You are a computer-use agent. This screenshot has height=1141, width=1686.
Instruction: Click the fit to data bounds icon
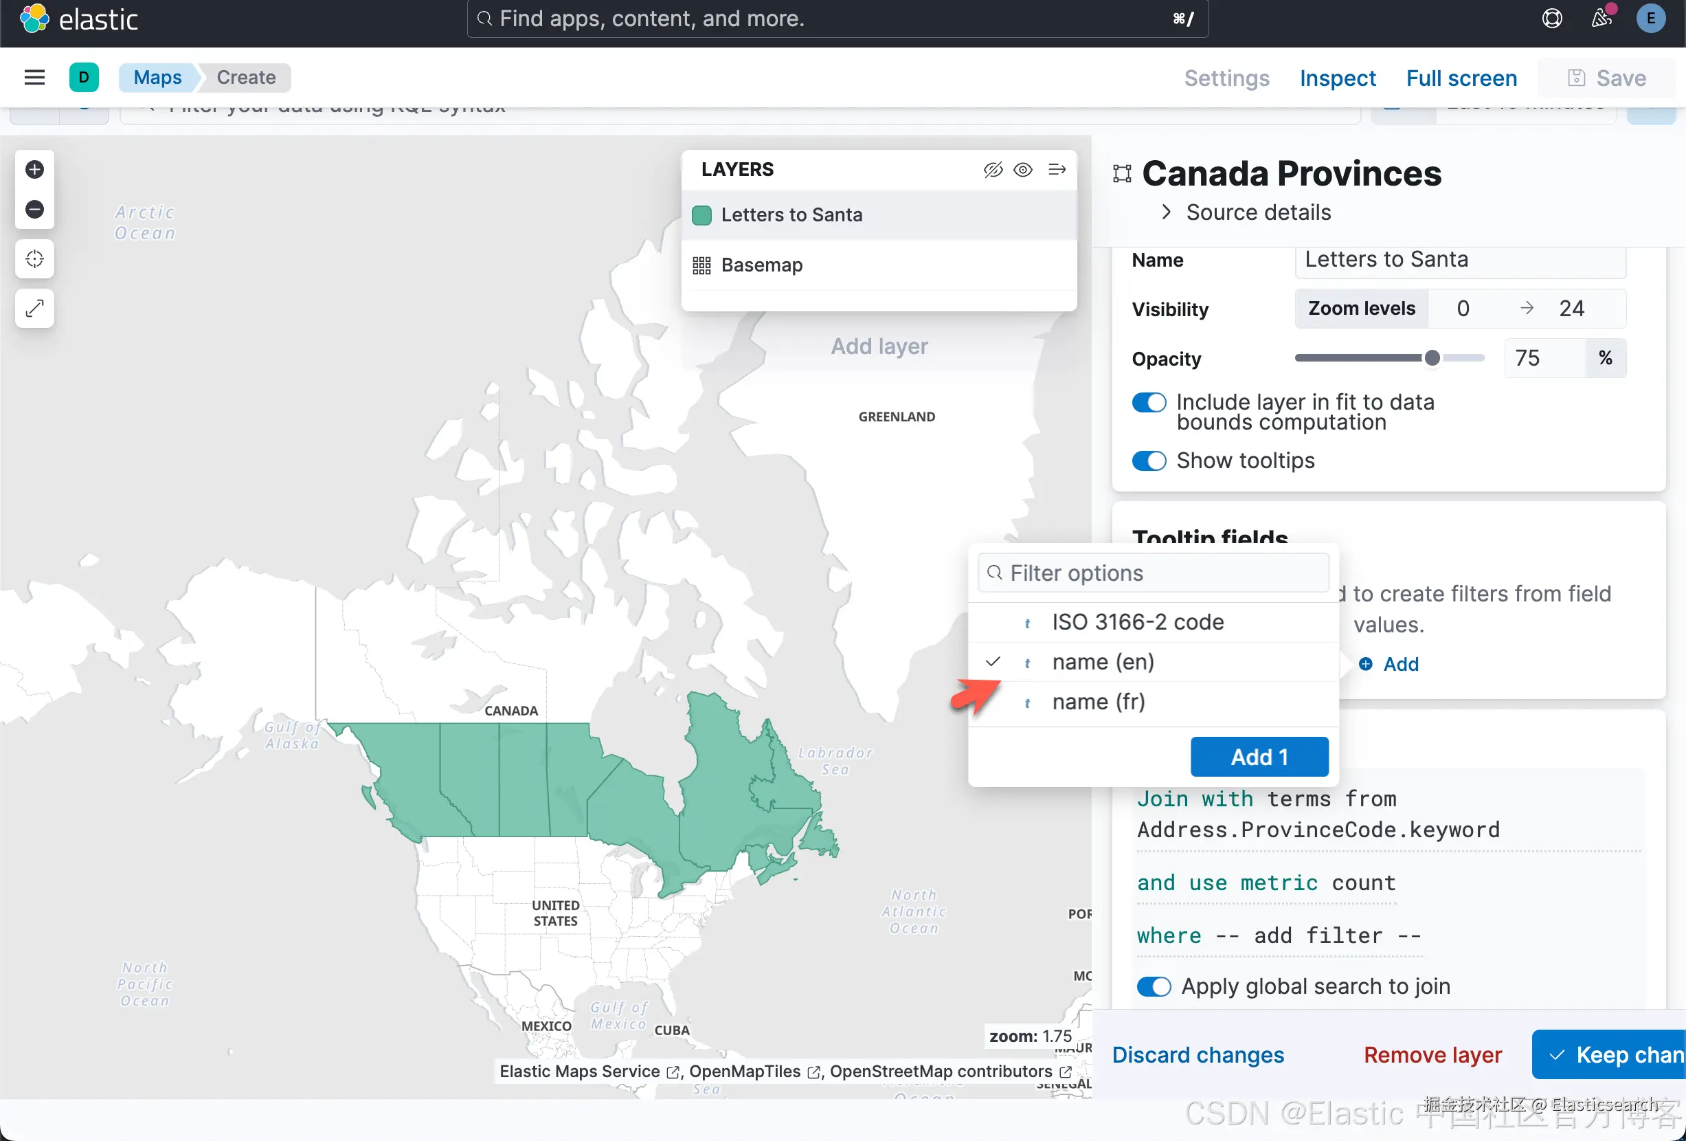(x=34, y=259)
